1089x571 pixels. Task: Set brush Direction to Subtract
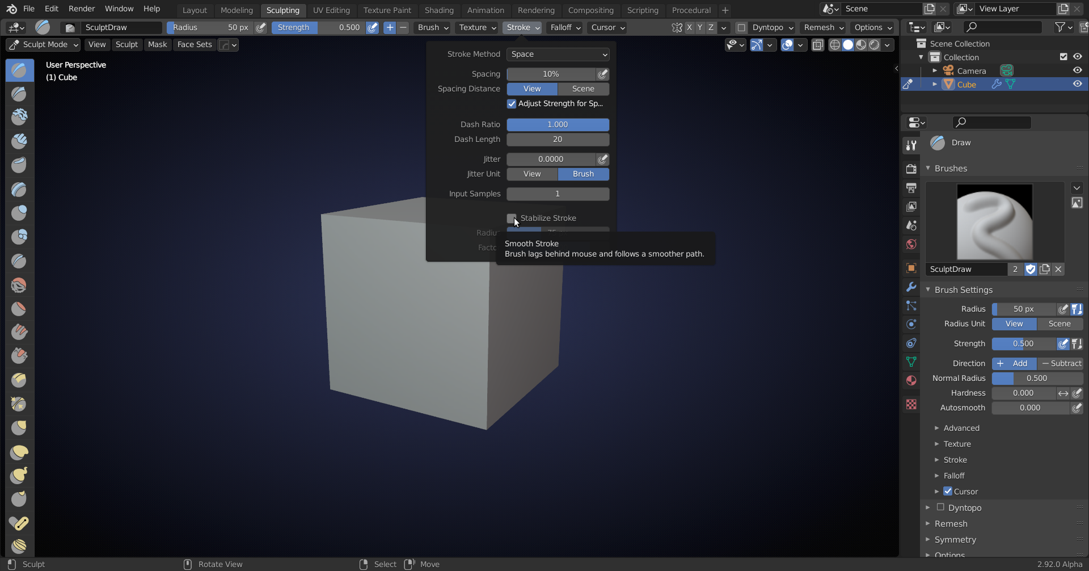tap(1061, 363)
